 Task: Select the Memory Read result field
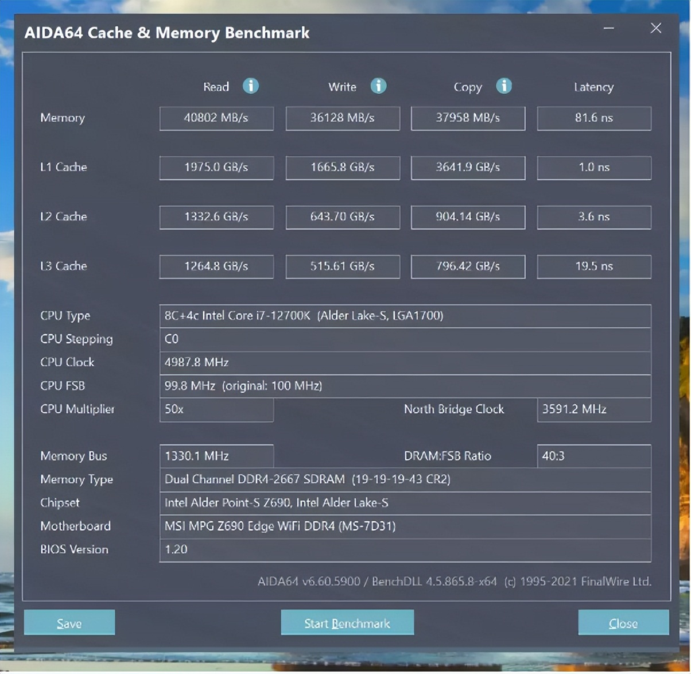[216, 118]
